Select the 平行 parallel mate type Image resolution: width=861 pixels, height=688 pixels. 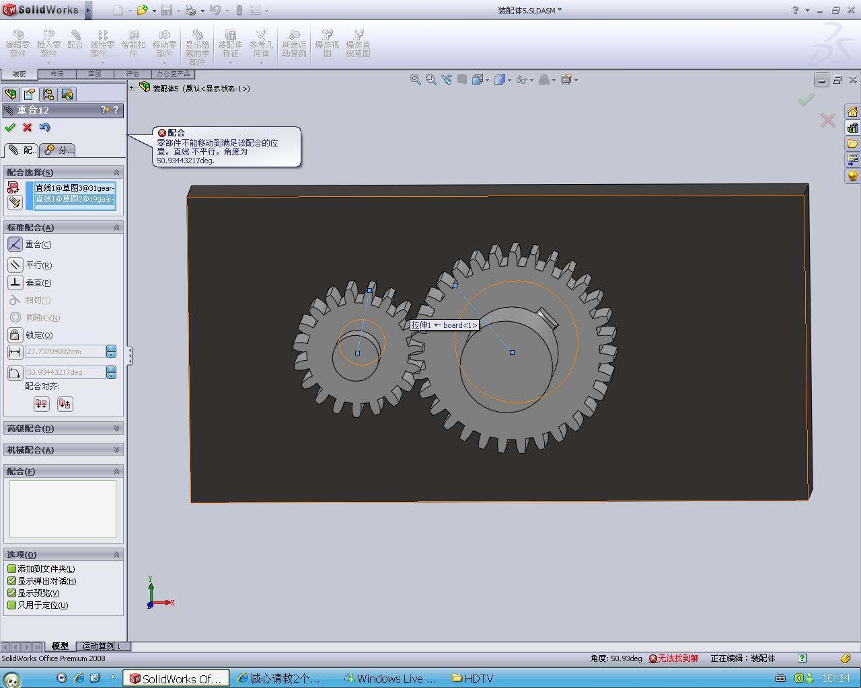click(30, 265)
